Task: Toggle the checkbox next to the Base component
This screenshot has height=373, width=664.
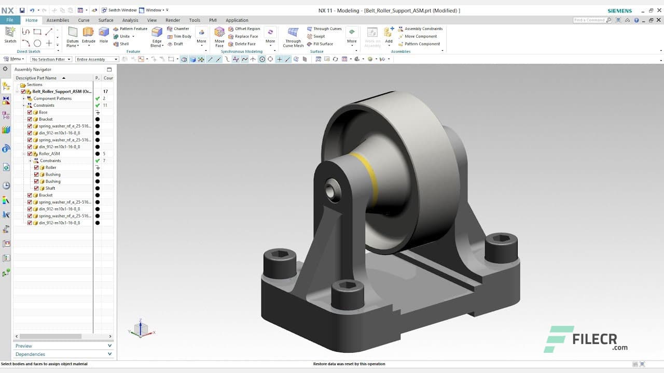Action: click(30, 112)
